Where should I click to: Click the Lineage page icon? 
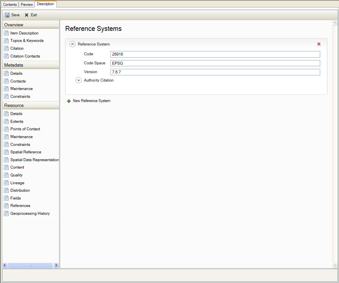click(6, 183)
